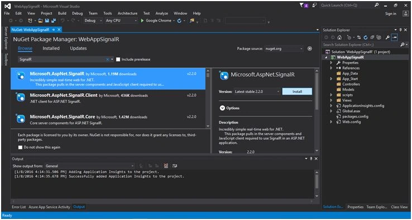The height and width of the screenshot is (220, 412).
Task: Select packages.config in Solution Explorer
Action: (x=355, y=116)
